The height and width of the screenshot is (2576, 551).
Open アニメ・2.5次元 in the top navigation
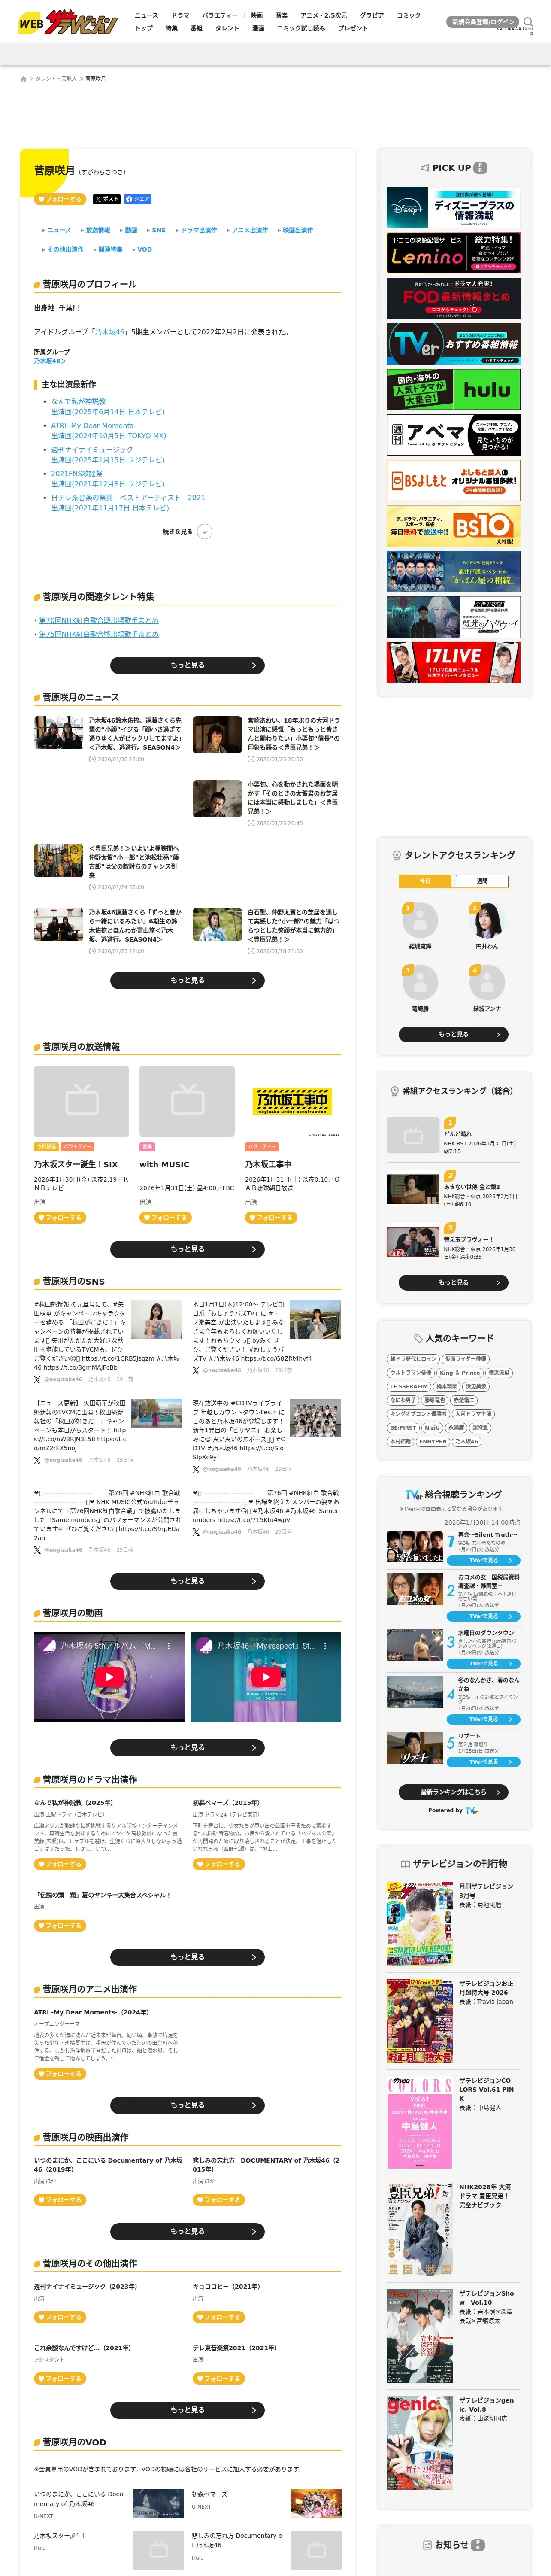point(324,16)
